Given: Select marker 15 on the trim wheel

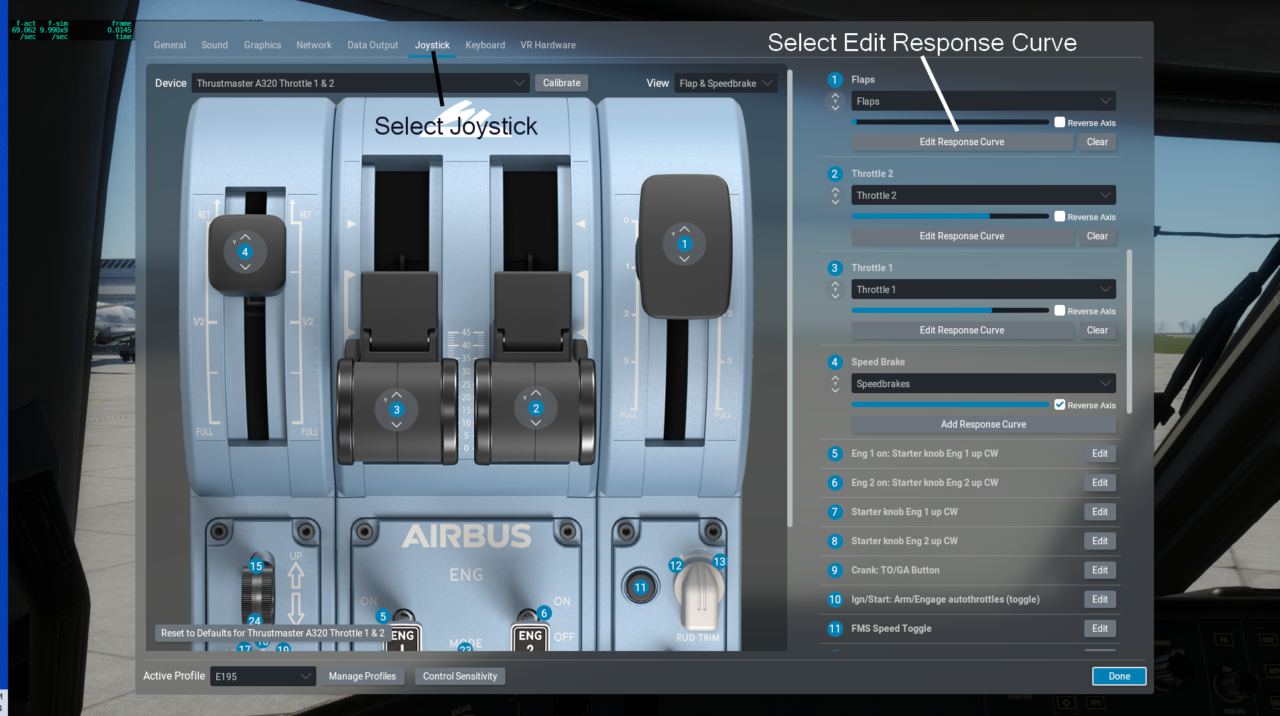Looking at the screenshot, I should (x=255, y=566).
